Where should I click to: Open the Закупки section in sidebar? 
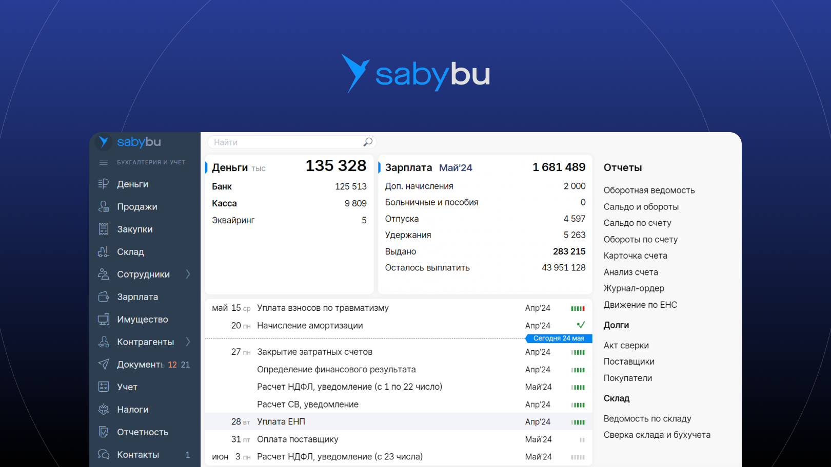click(x=134, y=229)
